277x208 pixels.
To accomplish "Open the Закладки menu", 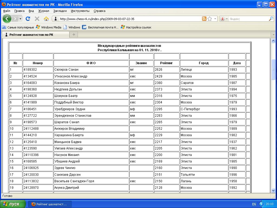I will [x=60, y=11].
